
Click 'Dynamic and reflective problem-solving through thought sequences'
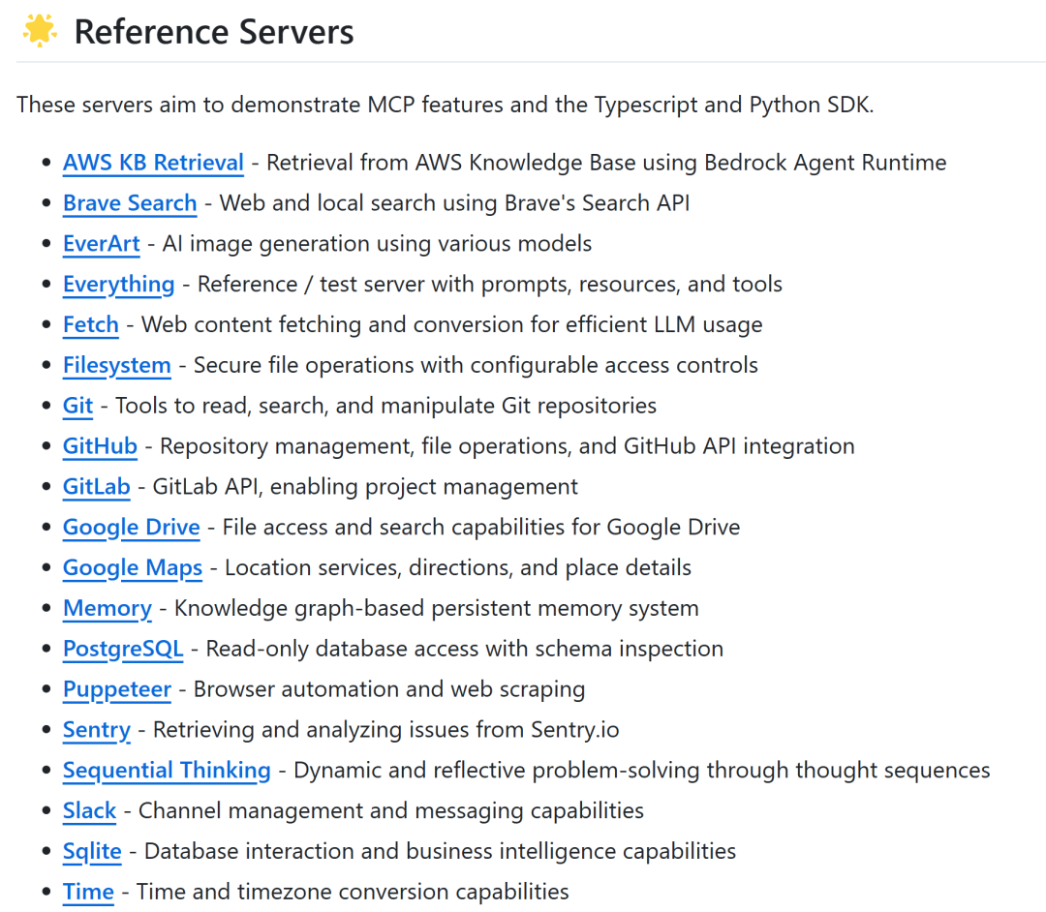(x=642, y=770)
